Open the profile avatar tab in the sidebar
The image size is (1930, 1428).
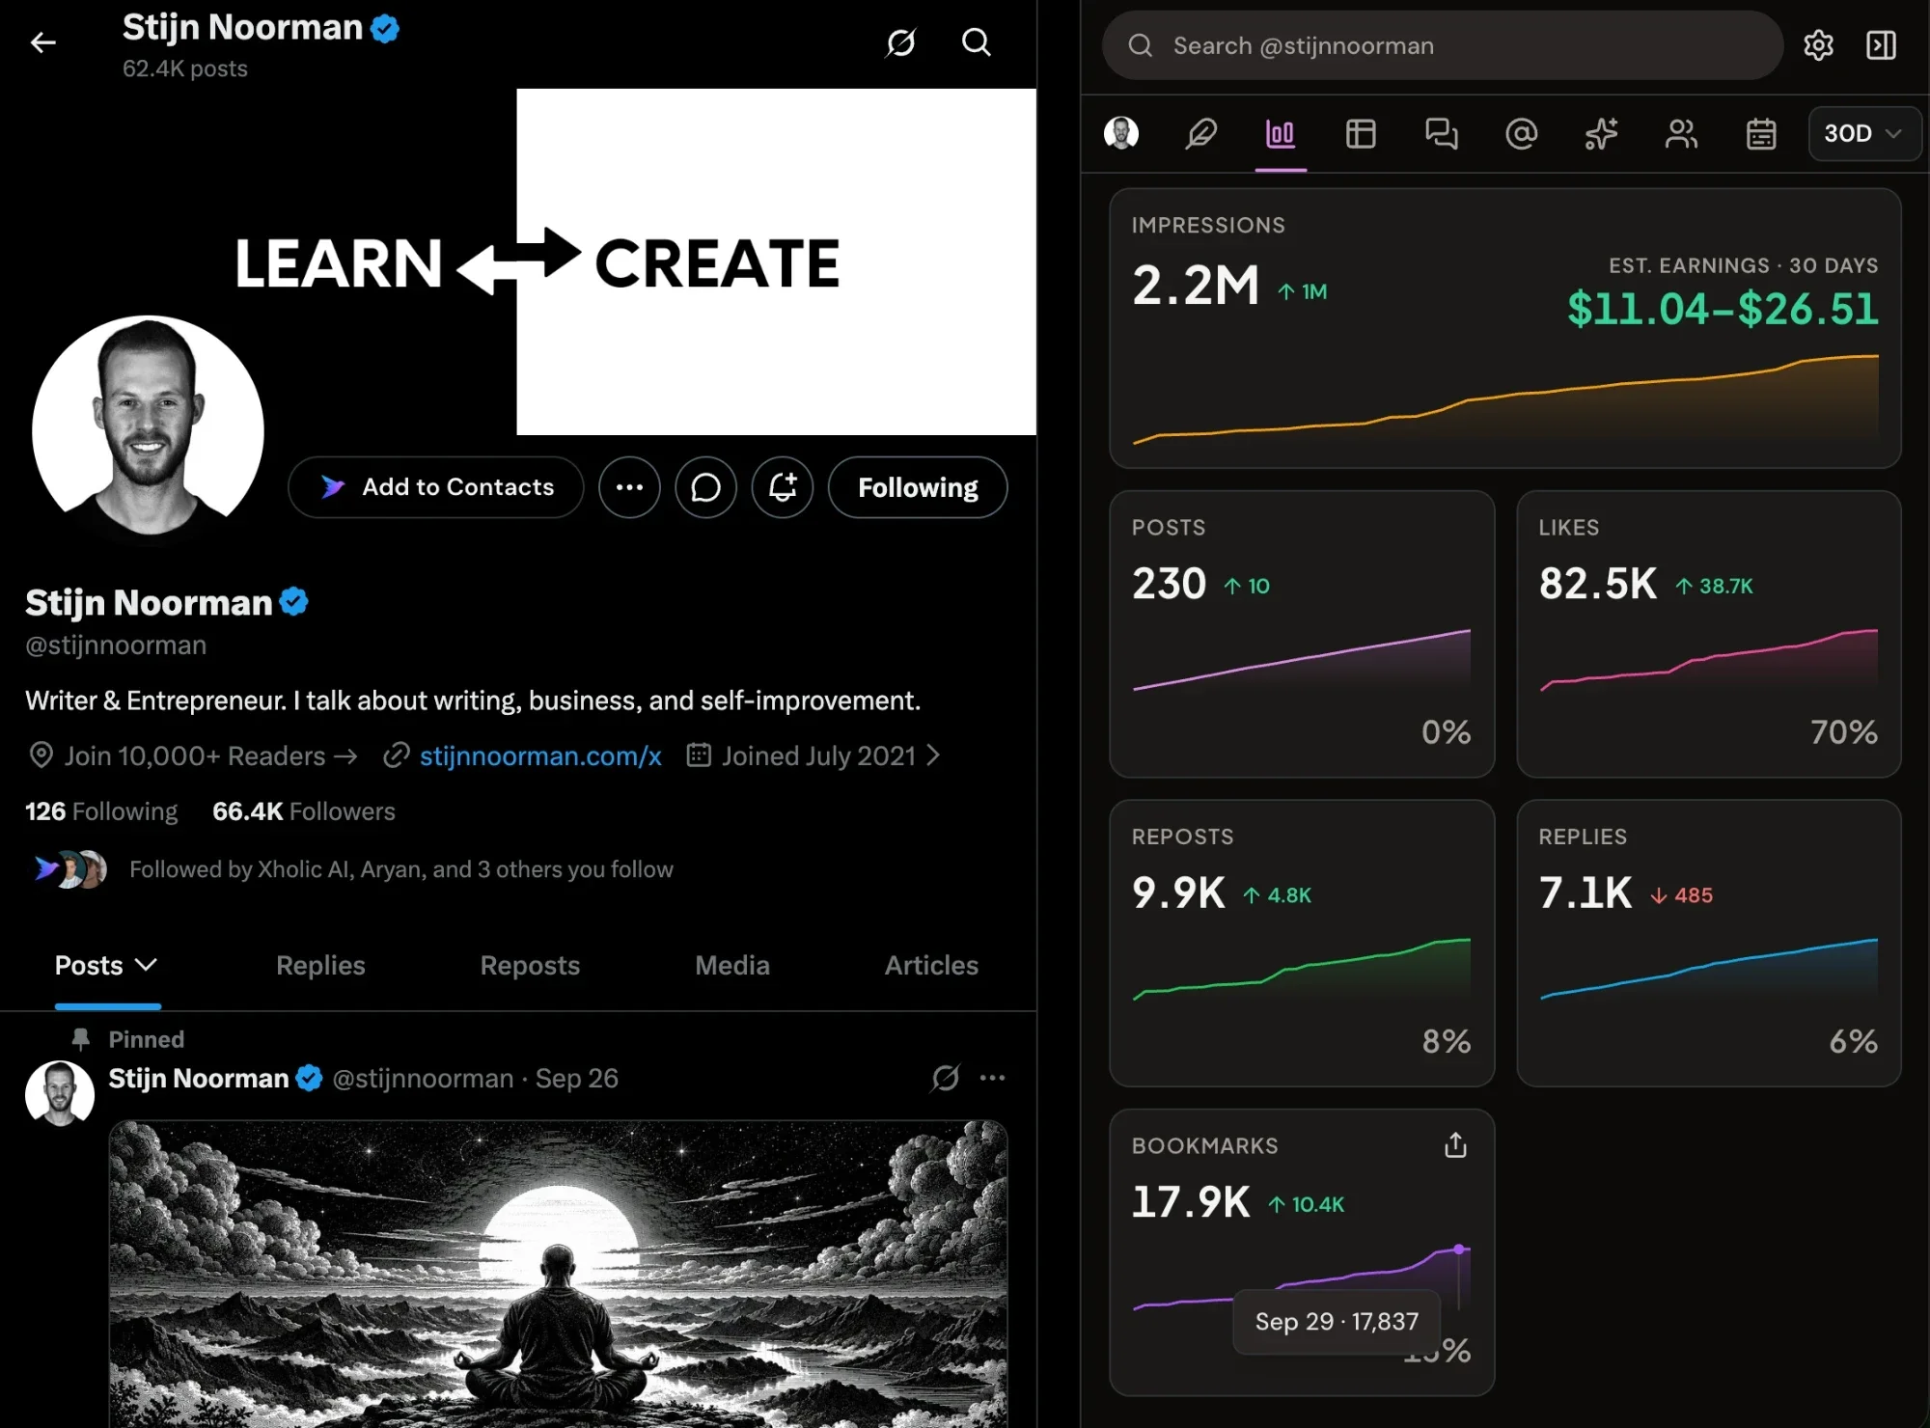[x=1121, y=133]
